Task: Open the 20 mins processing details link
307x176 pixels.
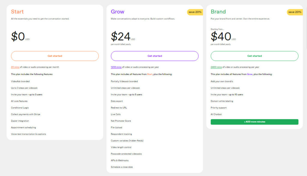Action: tap(14, 67)
